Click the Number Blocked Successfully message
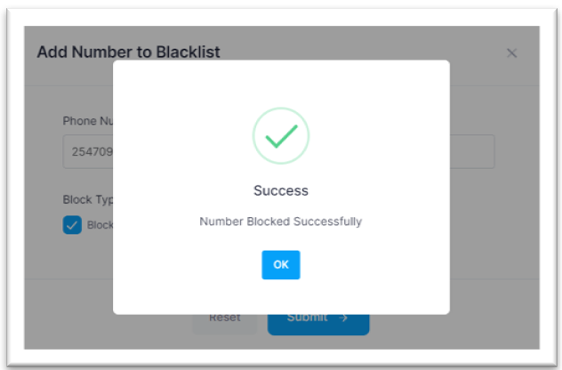This screenshot has width=562, height=370. pyautogui.click(x=281, y=221)
